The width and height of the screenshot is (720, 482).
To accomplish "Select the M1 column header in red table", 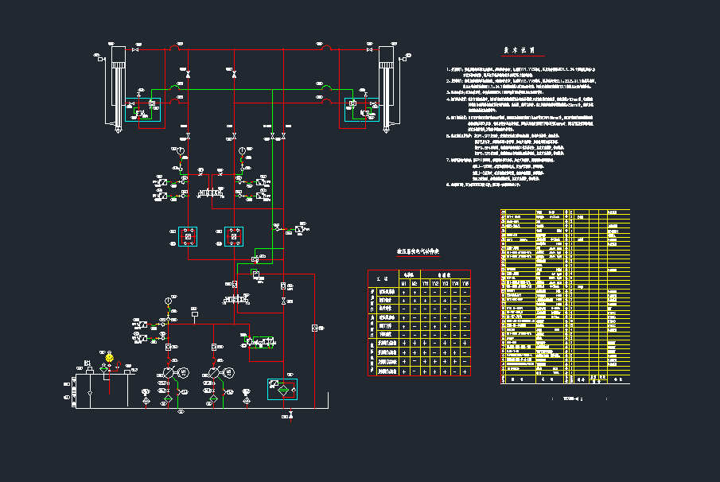I will (403, 283).
